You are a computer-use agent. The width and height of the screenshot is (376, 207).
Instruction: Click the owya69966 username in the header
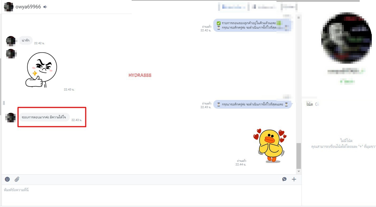28,7
